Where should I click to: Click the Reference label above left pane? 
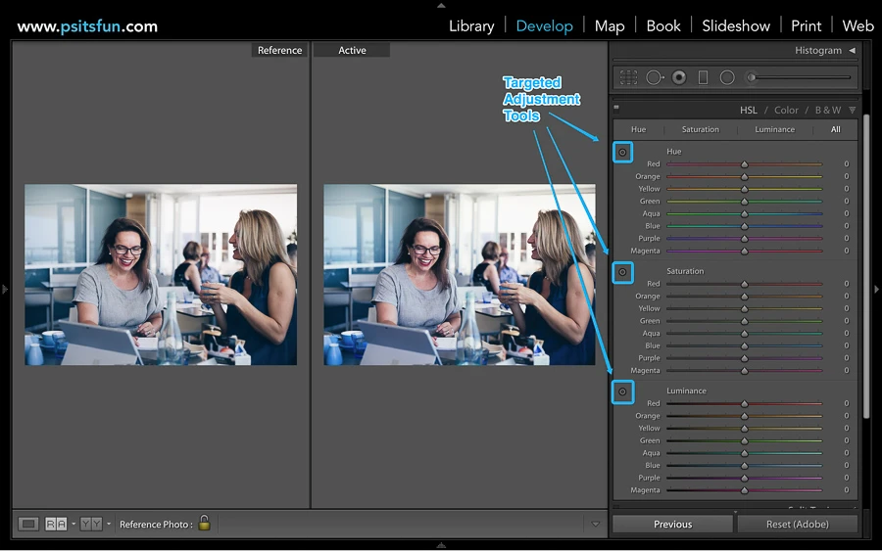[279, 50]
